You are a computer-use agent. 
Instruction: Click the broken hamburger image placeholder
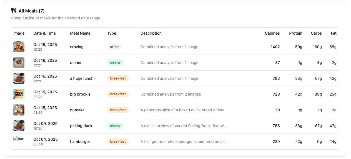point(19,139)
